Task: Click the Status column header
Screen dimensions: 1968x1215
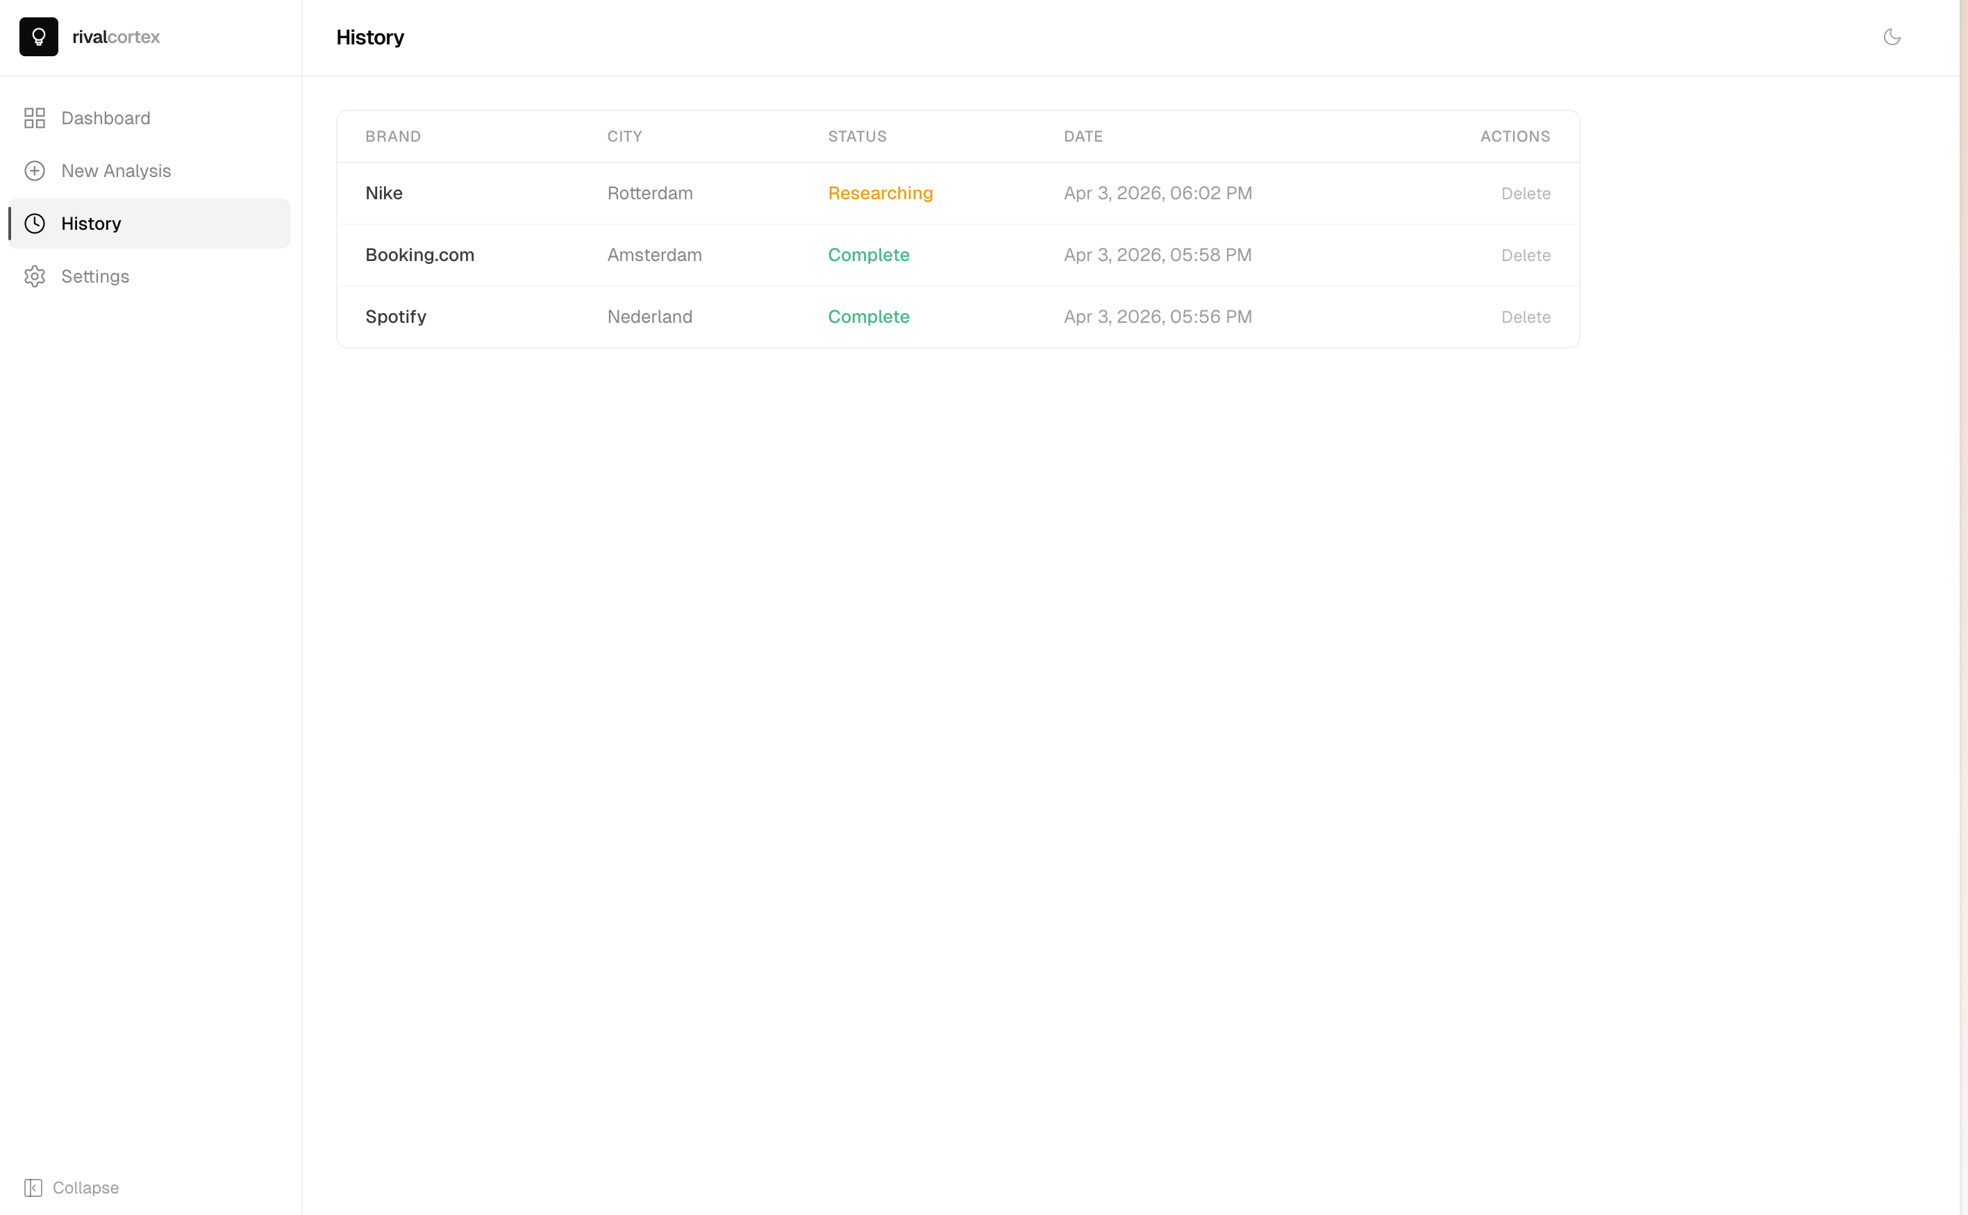Action: point(857,137)
